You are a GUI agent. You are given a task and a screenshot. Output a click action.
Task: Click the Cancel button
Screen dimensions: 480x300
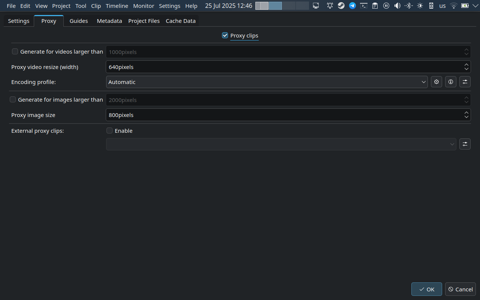460,289
